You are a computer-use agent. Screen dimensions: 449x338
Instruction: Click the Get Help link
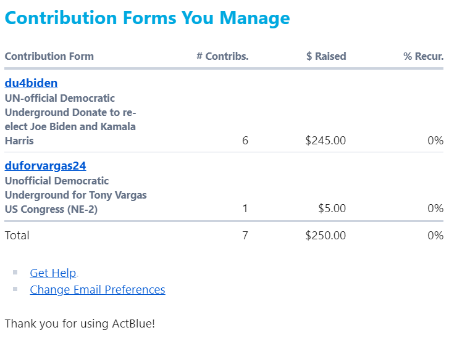pos(53,273)
